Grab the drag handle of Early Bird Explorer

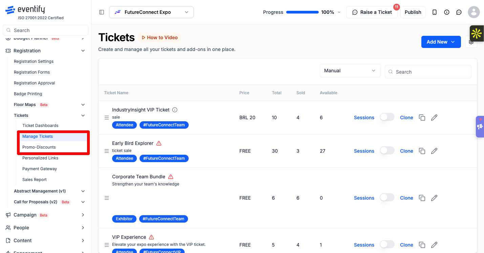pos(107,151)
